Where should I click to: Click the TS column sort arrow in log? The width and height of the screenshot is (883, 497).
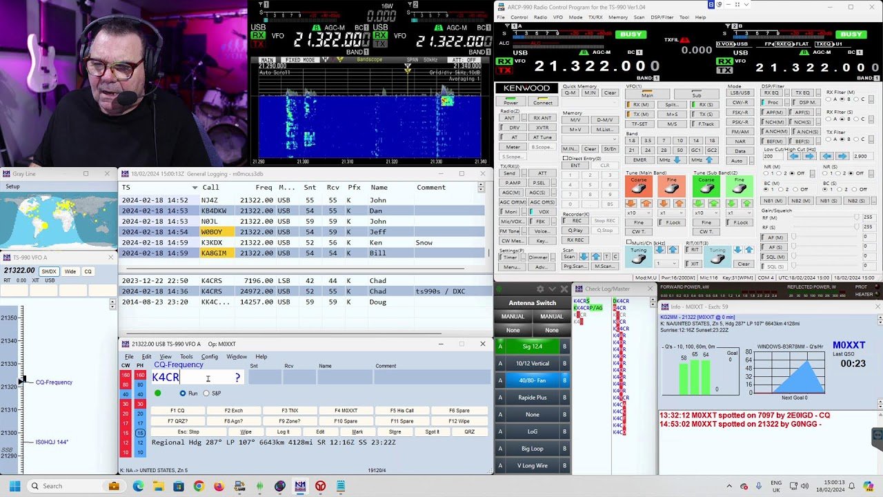coord(195,188)
